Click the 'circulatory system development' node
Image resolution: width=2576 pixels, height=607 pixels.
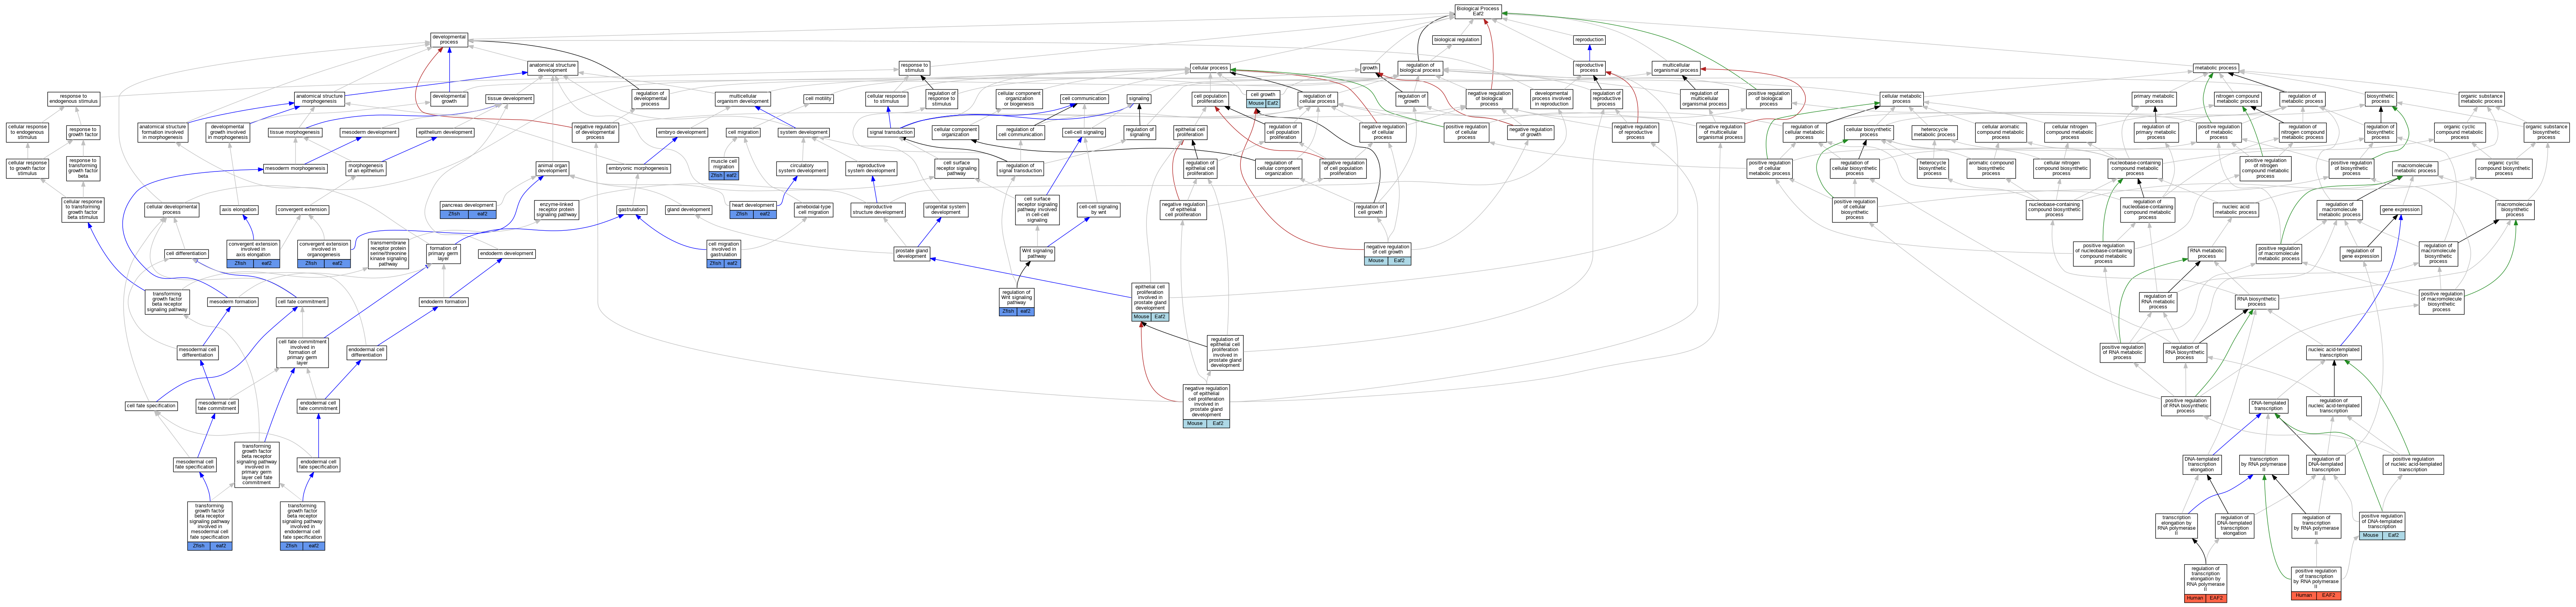point(802,168)
